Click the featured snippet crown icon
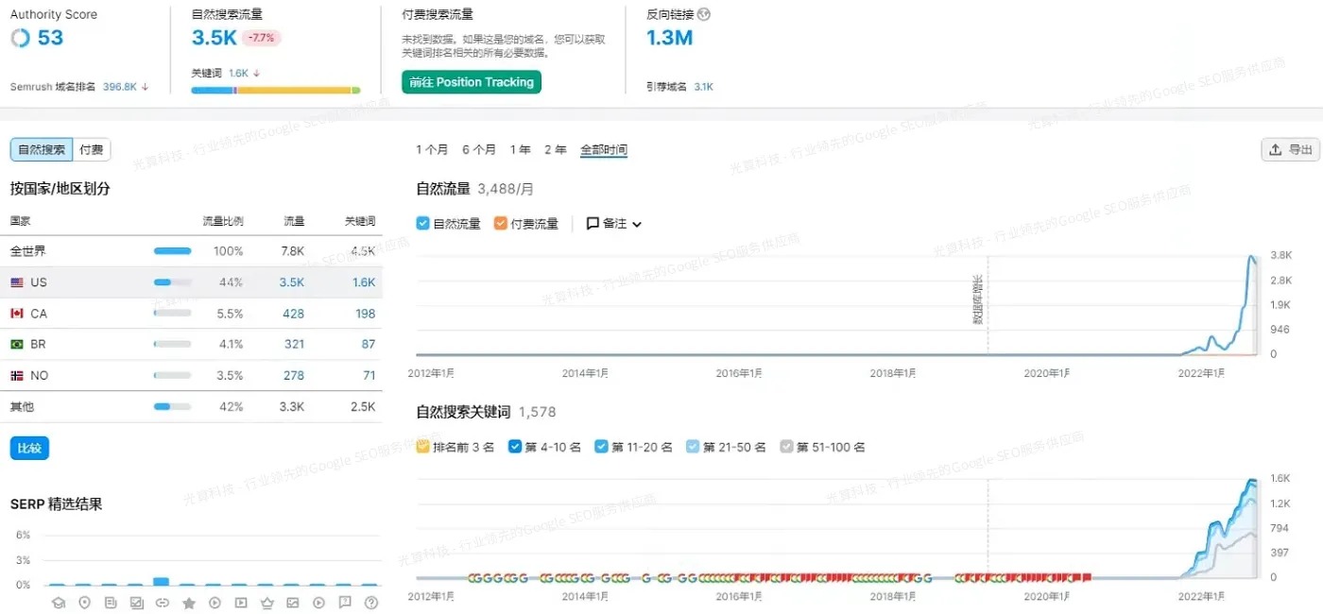1323x614 pixels. (266, 603)
